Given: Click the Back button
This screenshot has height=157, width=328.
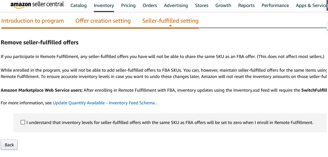Looking at the screenshot, I should coord(9,145).
